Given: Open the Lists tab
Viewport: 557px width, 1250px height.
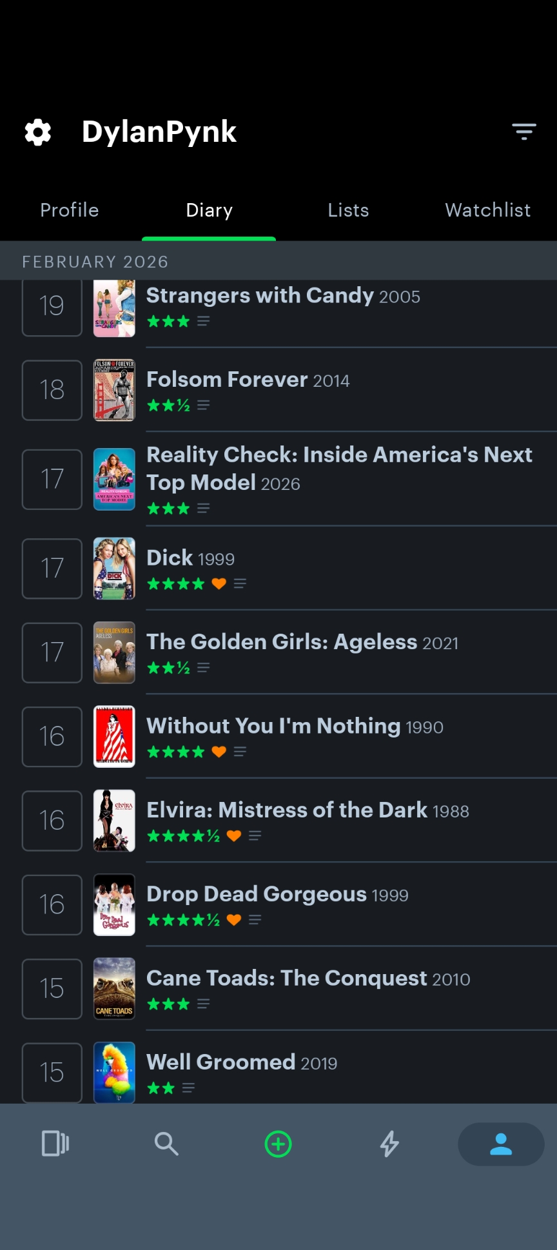Looking at the screenshot, I should (348, 210).
